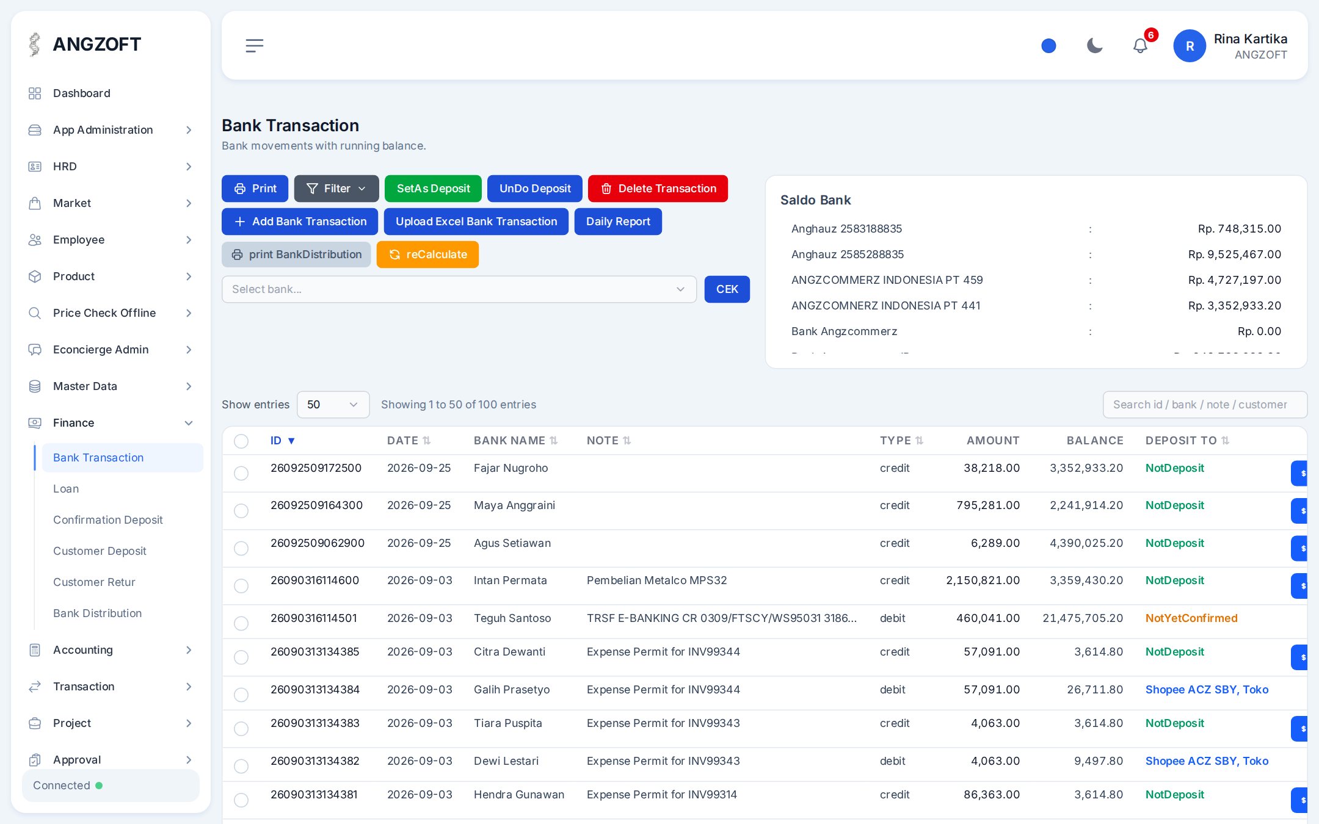
Task: Click the Daily Report button
Action: pos(618,222)
